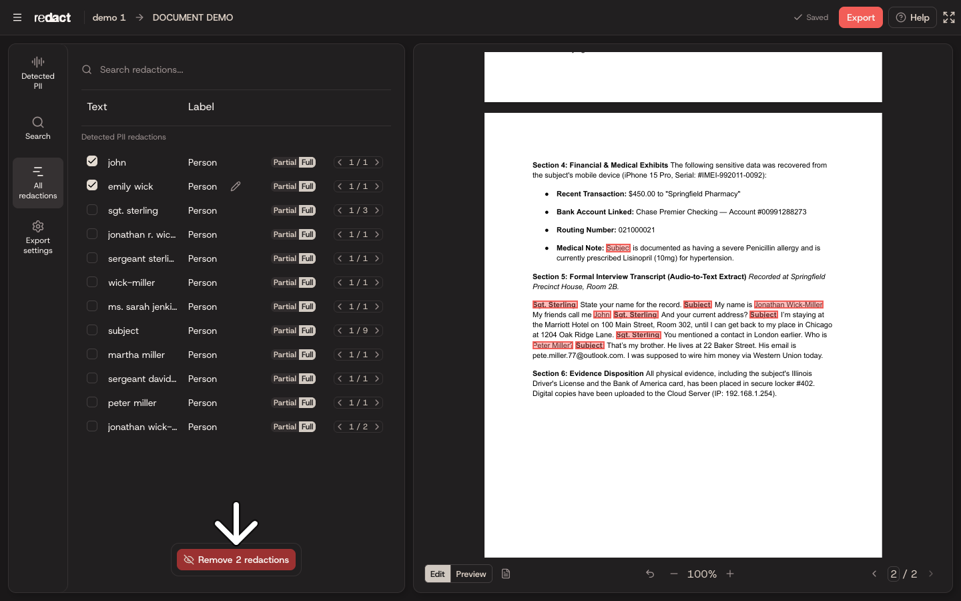The image size is (961, 601).
Task: Click the undo arrow icon
Action: pos(650,574)
